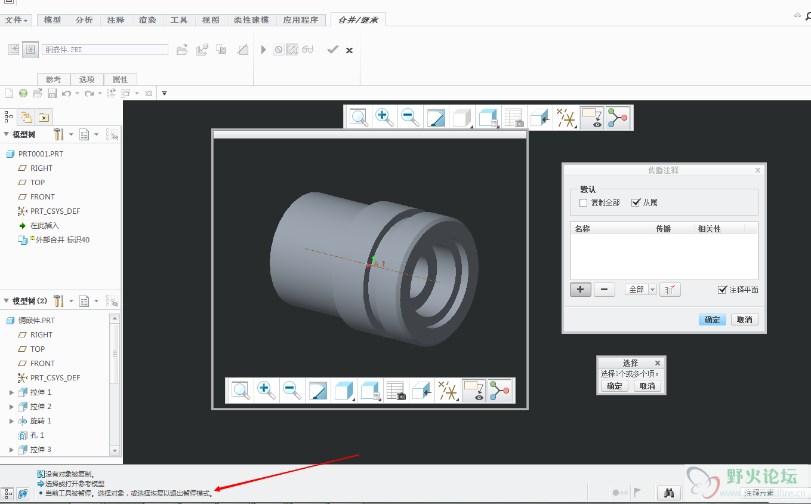Open the upper model tree settings hammer icon
811x504 pixels.
click(58, 134)
